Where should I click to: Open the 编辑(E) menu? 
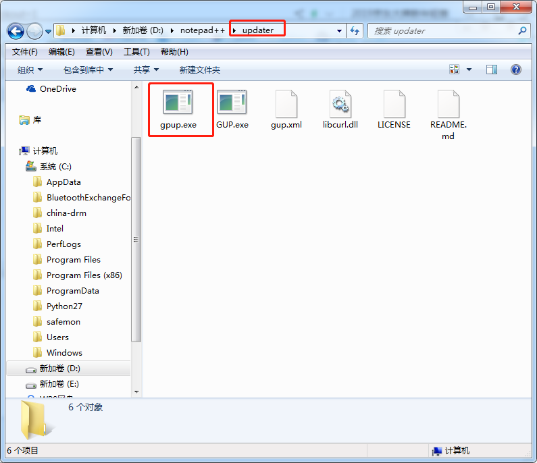tap(61, 52)
